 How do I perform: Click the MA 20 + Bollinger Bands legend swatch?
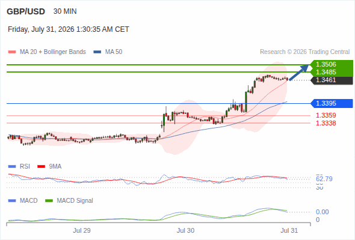click(12, 52)
